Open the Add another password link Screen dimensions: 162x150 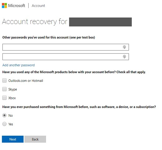click(x=19, y=65)
